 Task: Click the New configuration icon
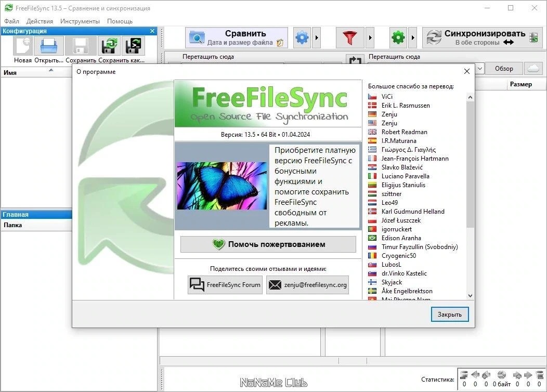(x=23, y=46)
